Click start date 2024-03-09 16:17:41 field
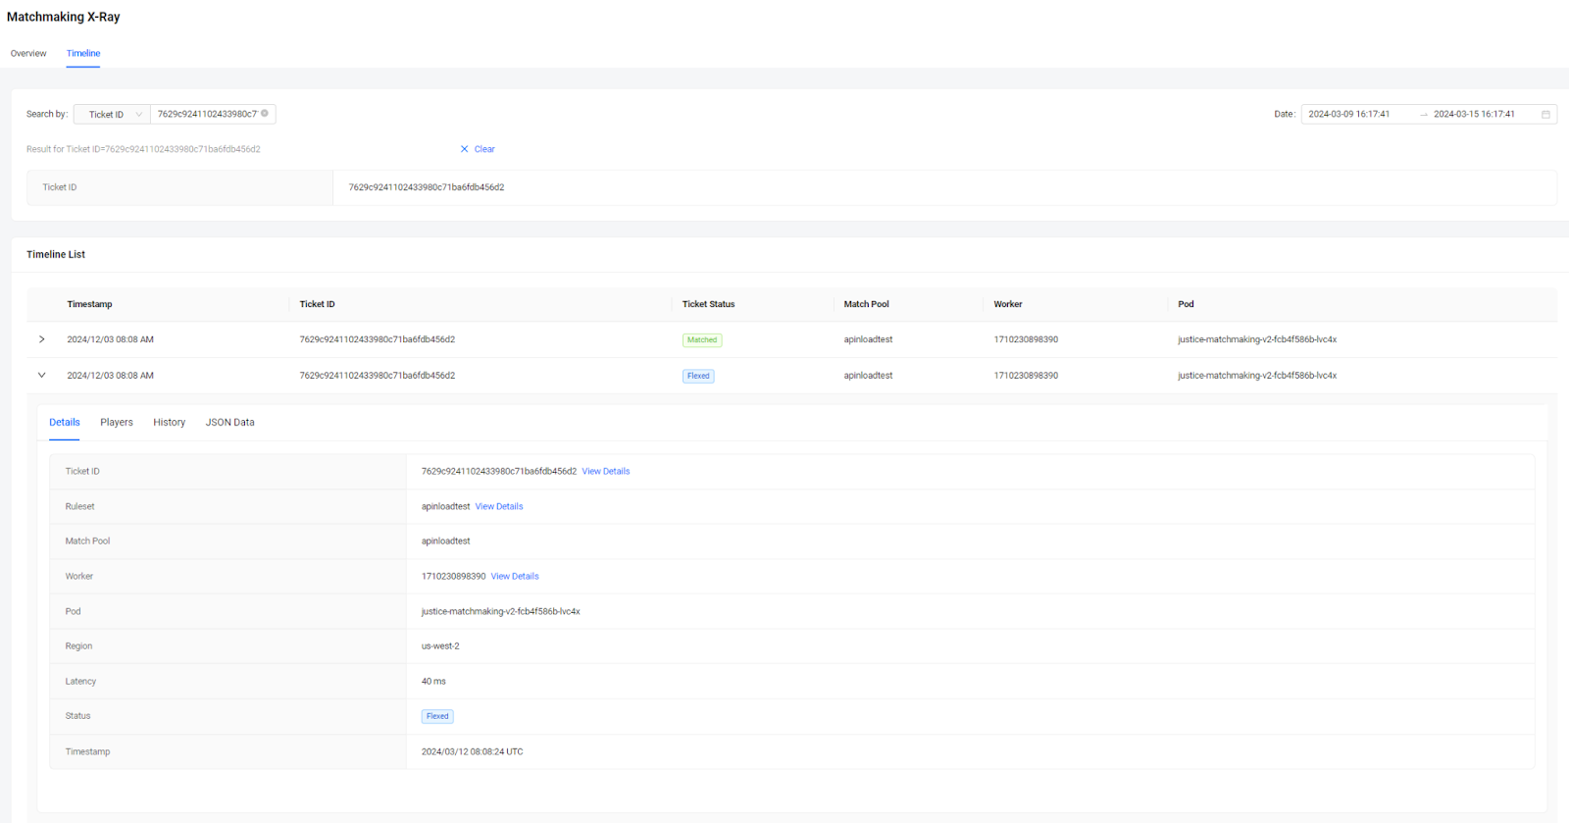Viewport: 1569px width, 823px height. (1349, 115)
